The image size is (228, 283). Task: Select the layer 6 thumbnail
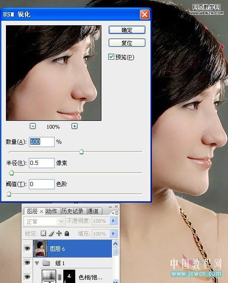coord(40,249)
